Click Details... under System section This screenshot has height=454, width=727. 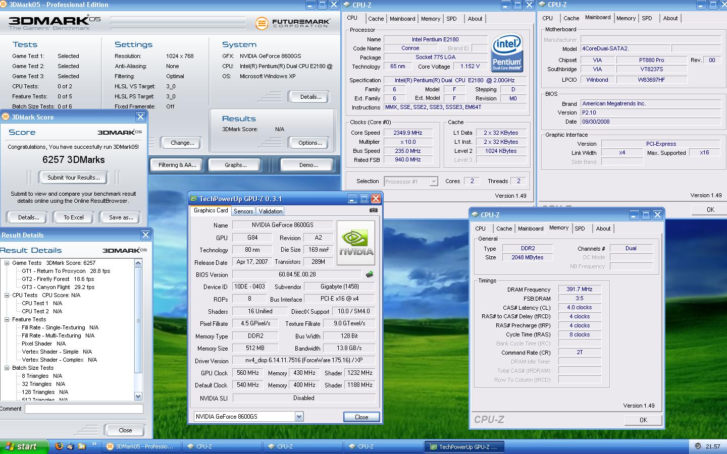click(x=310, y=97)
